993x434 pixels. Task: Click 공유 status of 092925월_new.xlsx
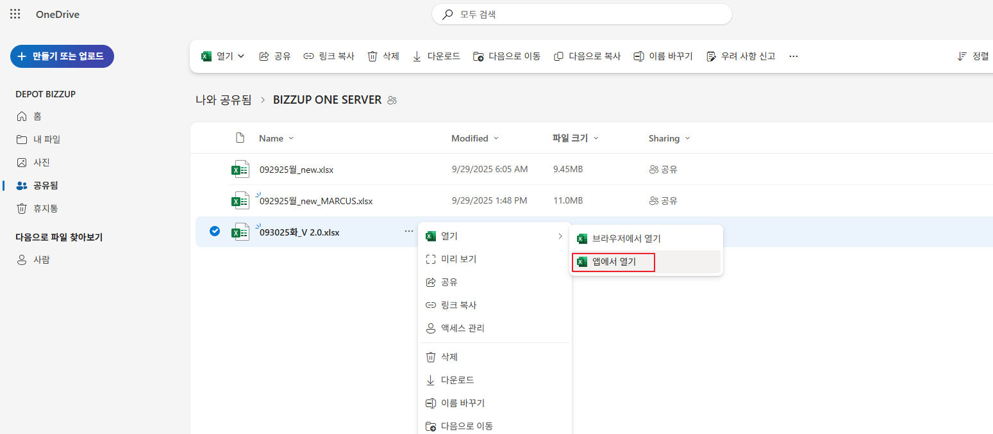(x=663, y=170)
